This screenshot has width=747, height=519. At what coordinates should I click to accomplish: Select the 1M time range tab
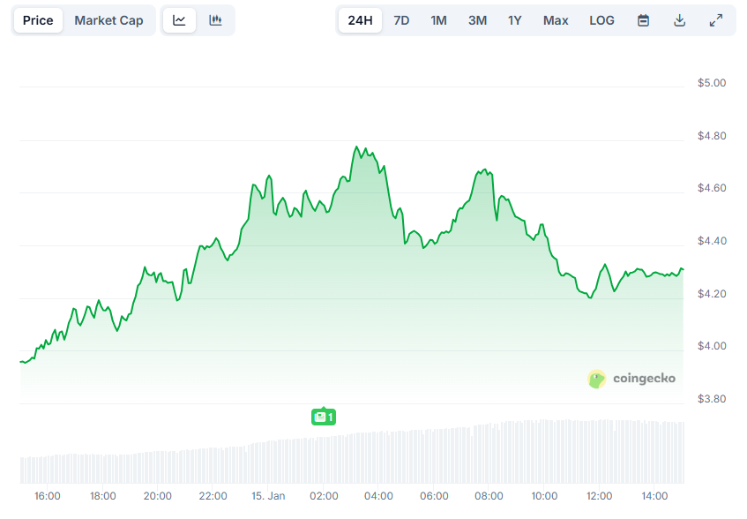pyautogui.click(x=438, y=19)
